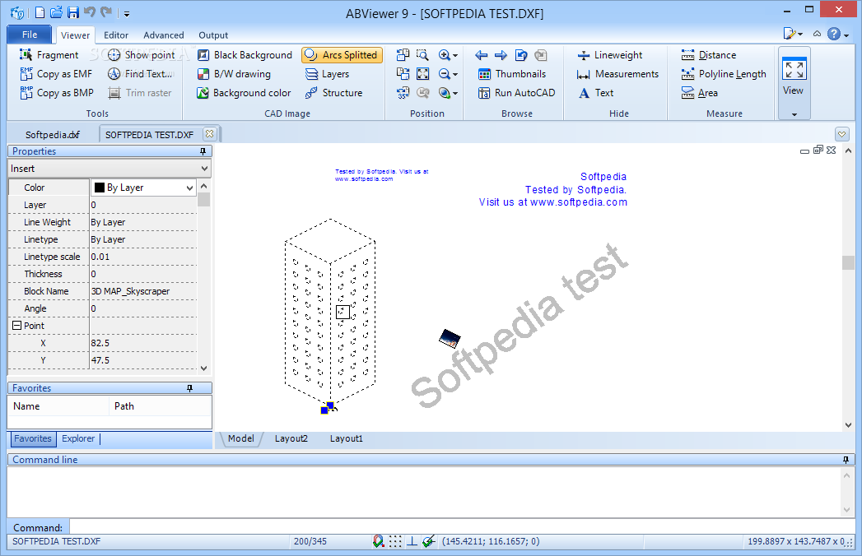Viewport: 862px width, 556px height.
Task: Toggle B/W drawing mode
Action: tap(234, 74)
